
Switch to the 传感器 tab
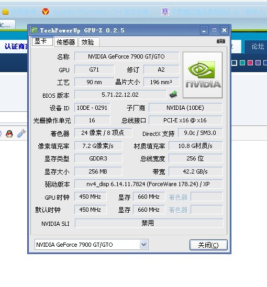66,42
